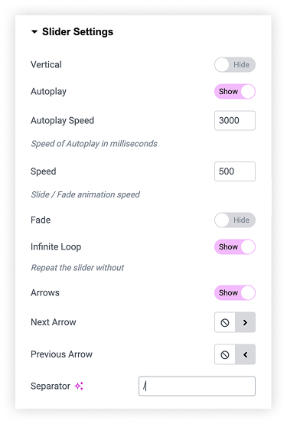This screenshot has height=424, width=287.
Task: Choose left chevron icon for Previous Arrow
Action: click(x=245, y=354)
